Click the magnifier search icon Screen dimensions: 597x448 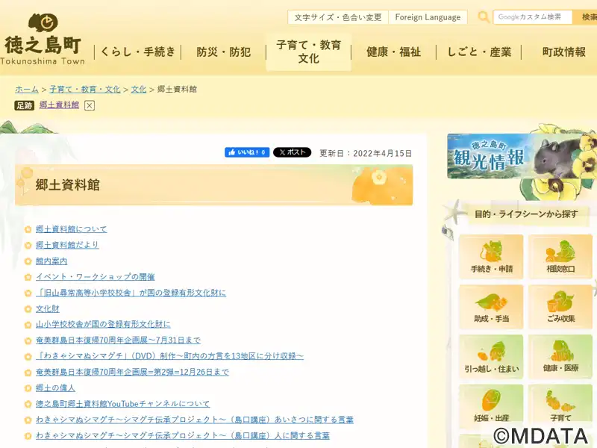(x=484, y=17)
